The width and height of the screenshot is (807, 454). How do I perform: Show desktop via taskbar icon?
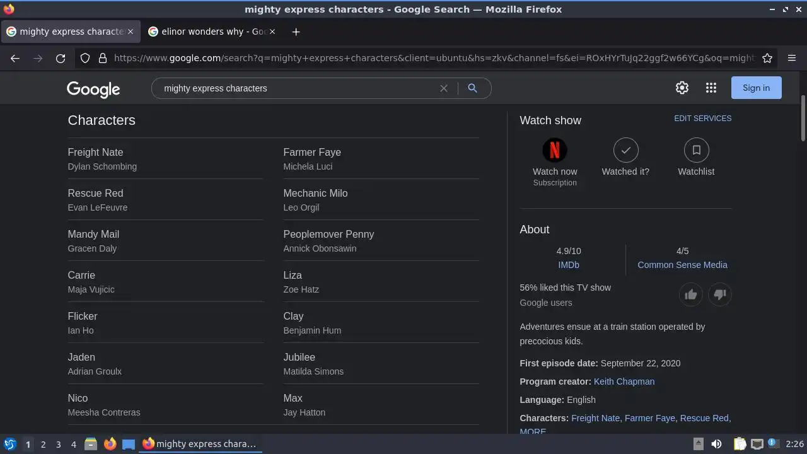tap(129, 444)
